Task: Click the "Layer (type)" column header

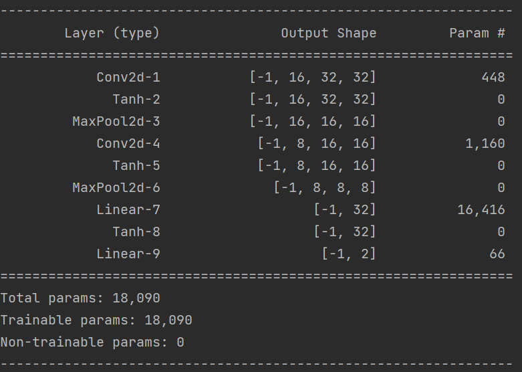Action: pos(112,33)
